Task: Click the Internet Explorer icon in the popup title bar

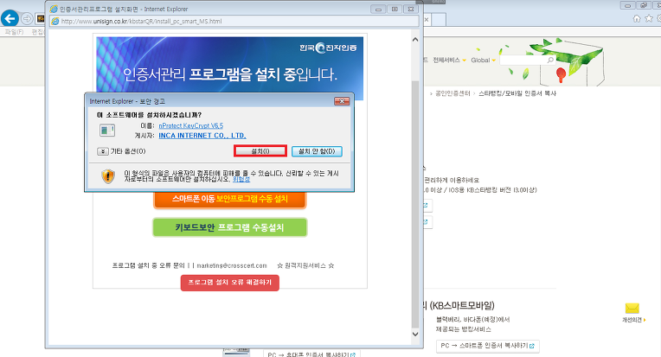Action: point(54,9)
